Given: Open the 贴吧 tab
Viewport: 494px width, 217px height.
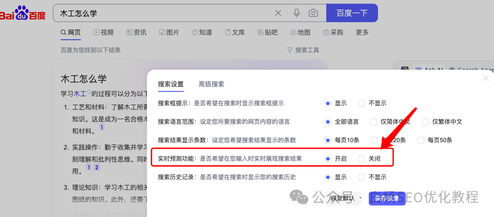Looking at the screenshot, I should click(x=268, y=32).
